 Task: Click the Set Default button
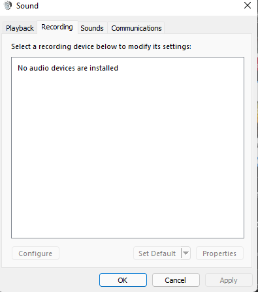point(157,253)
